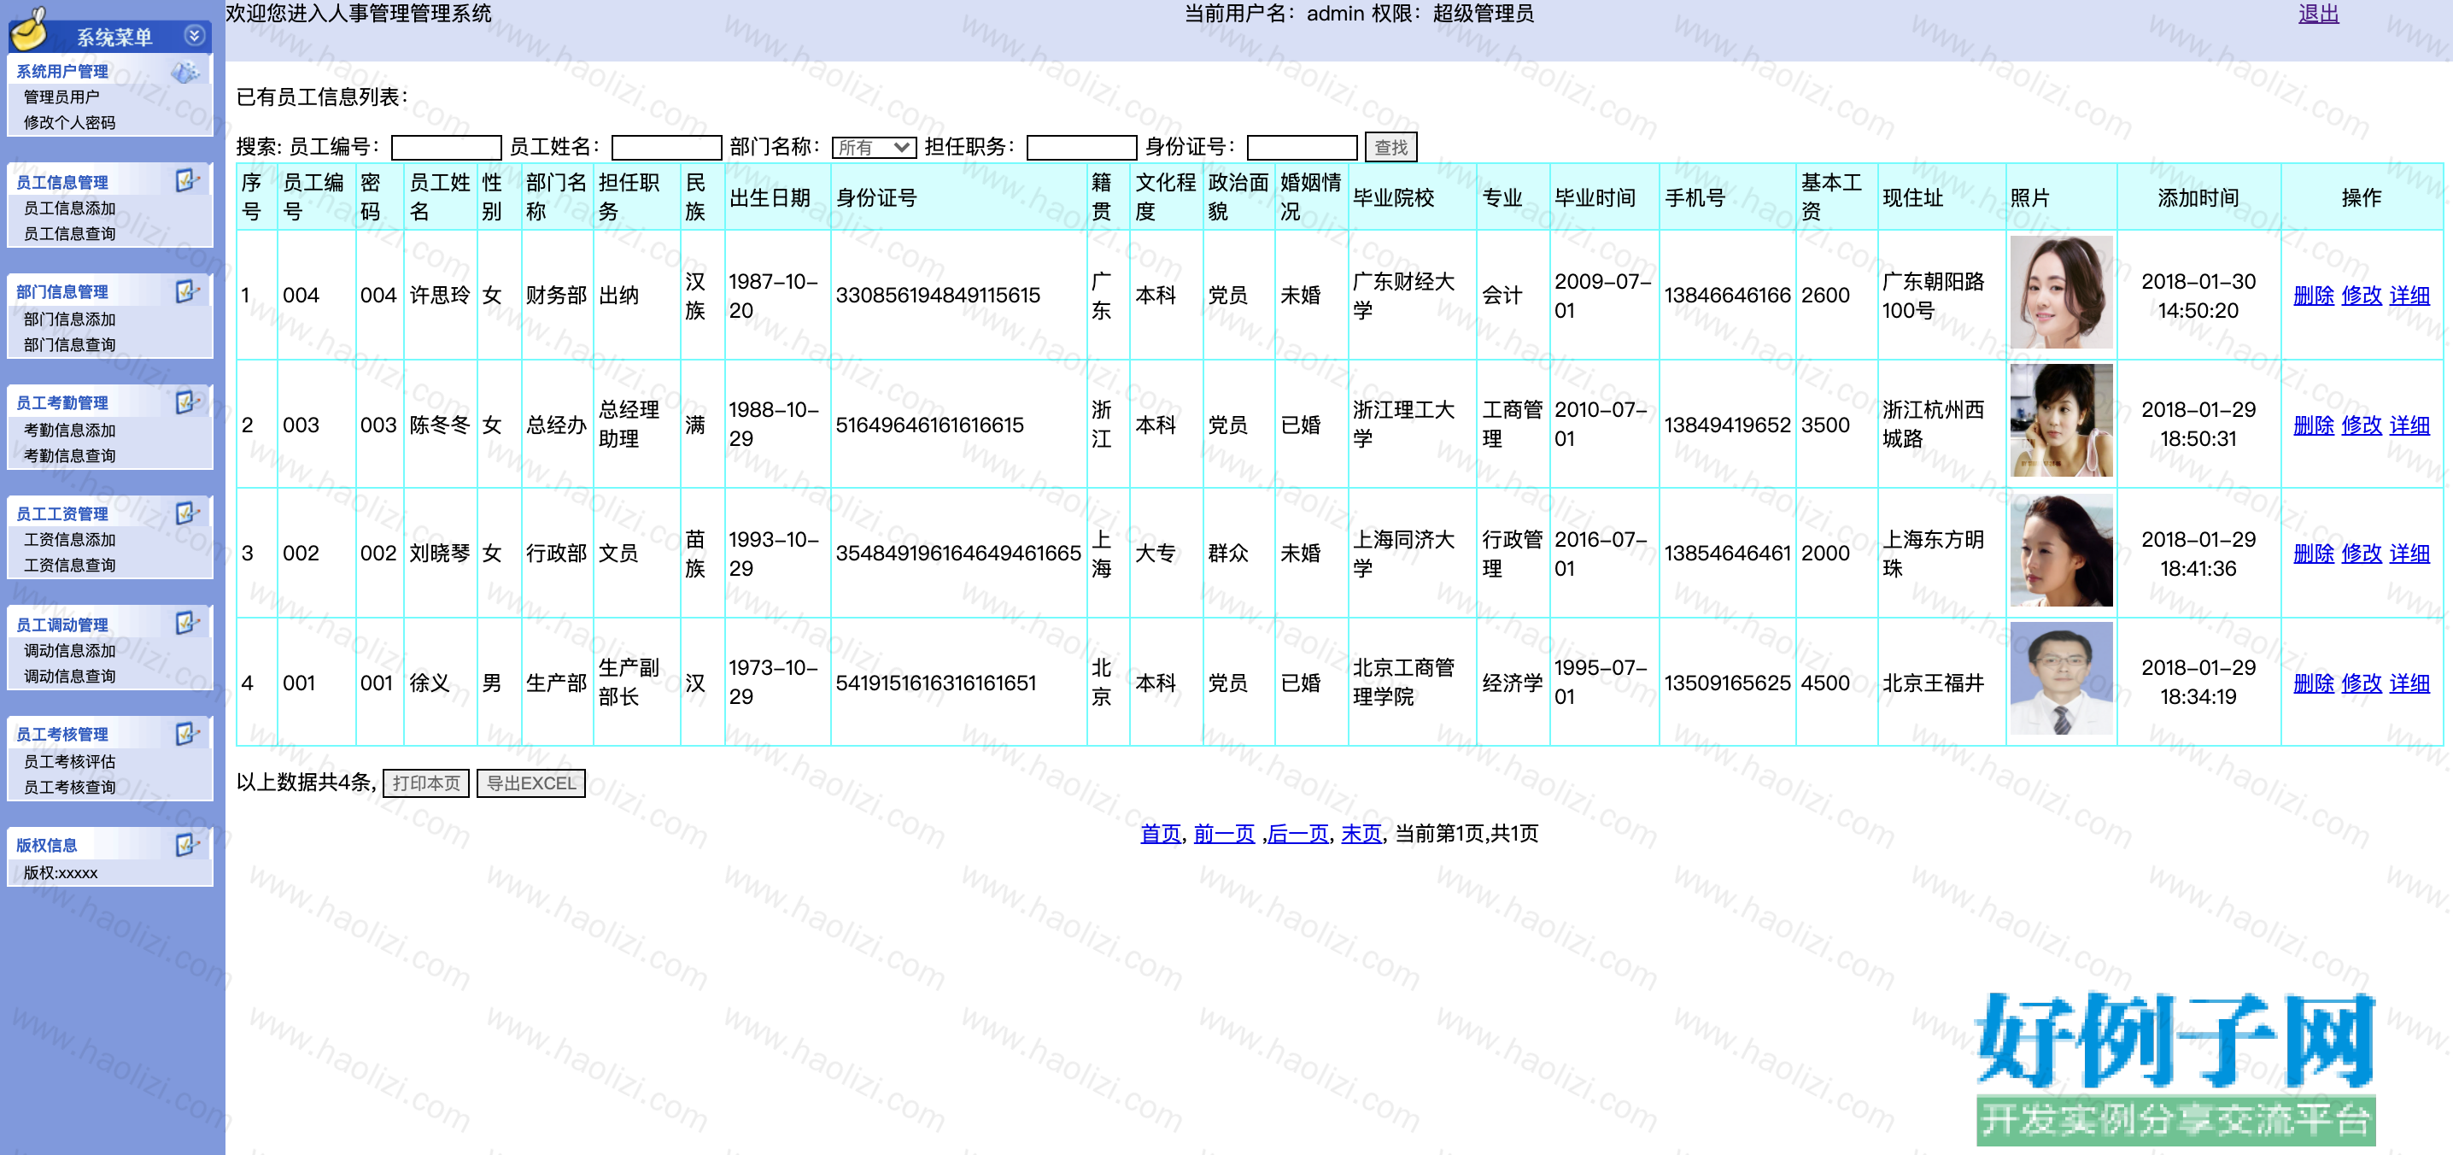Open 部门信息添加 menu item
The width and height of the screenshot is (2453, 1155).
69,320
